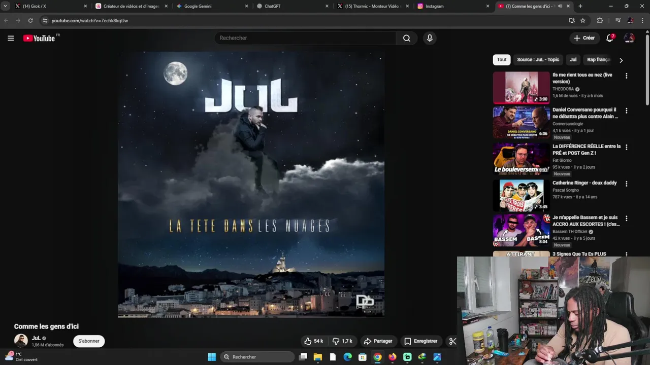Reload the page in Chrome
Viewport: 650px width, 365px height.
[30, 20]
